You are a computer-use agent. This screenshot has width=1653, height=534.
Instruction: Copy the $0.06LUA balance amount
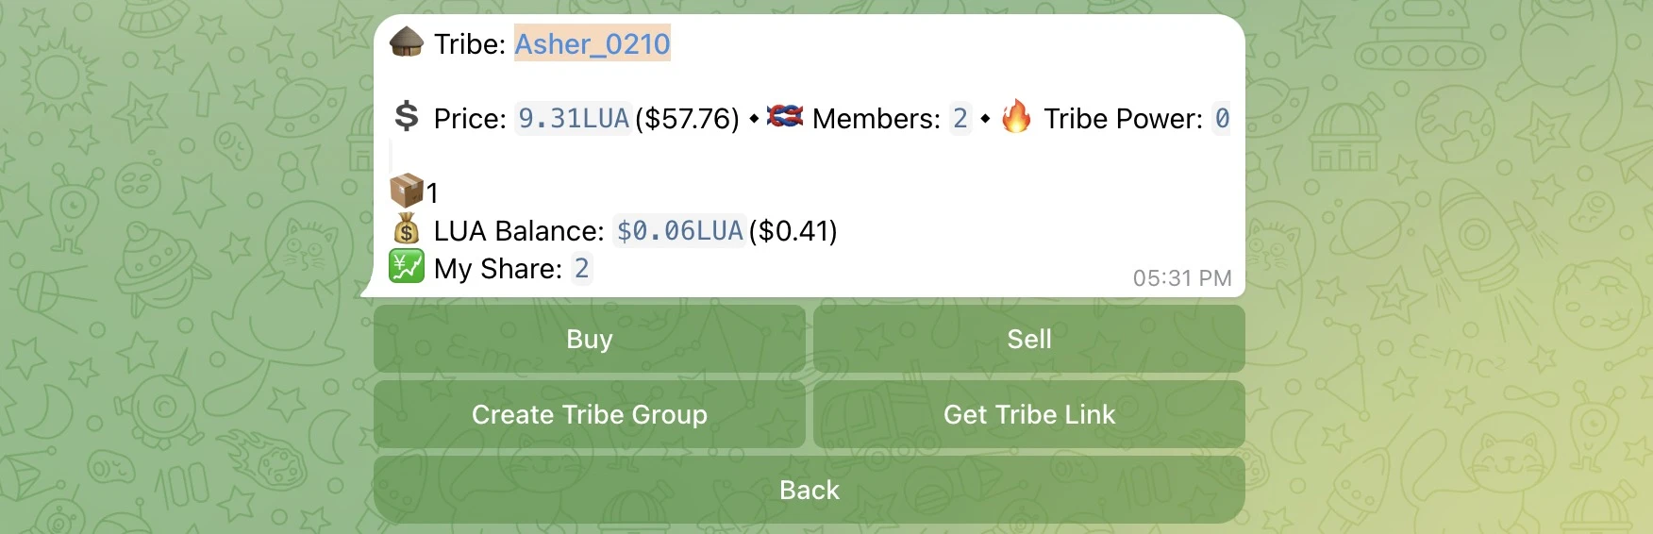(x=679, y=231)
